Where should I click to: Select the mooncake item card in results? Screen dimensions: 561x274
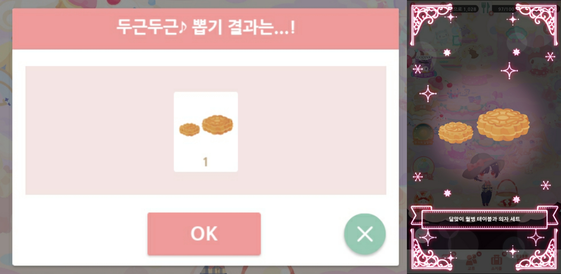tap(206, 132)
